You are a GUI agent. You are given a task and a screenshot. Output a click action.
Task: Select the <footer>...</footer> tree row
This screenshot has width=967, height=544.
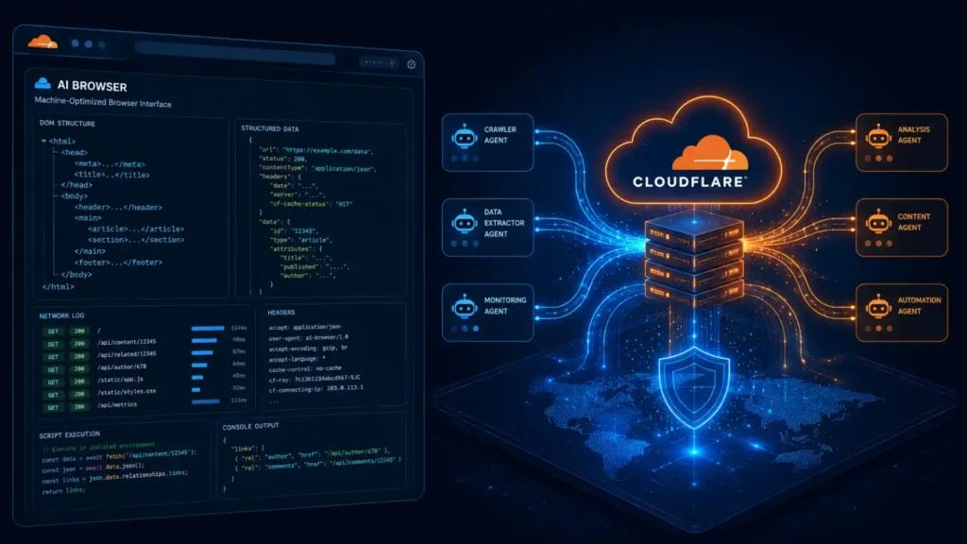(x=118, y=263)
